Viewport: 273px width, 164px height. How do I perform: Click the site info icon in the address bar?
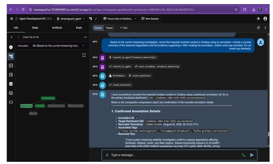pyautogui.click(x=30, y=9)
